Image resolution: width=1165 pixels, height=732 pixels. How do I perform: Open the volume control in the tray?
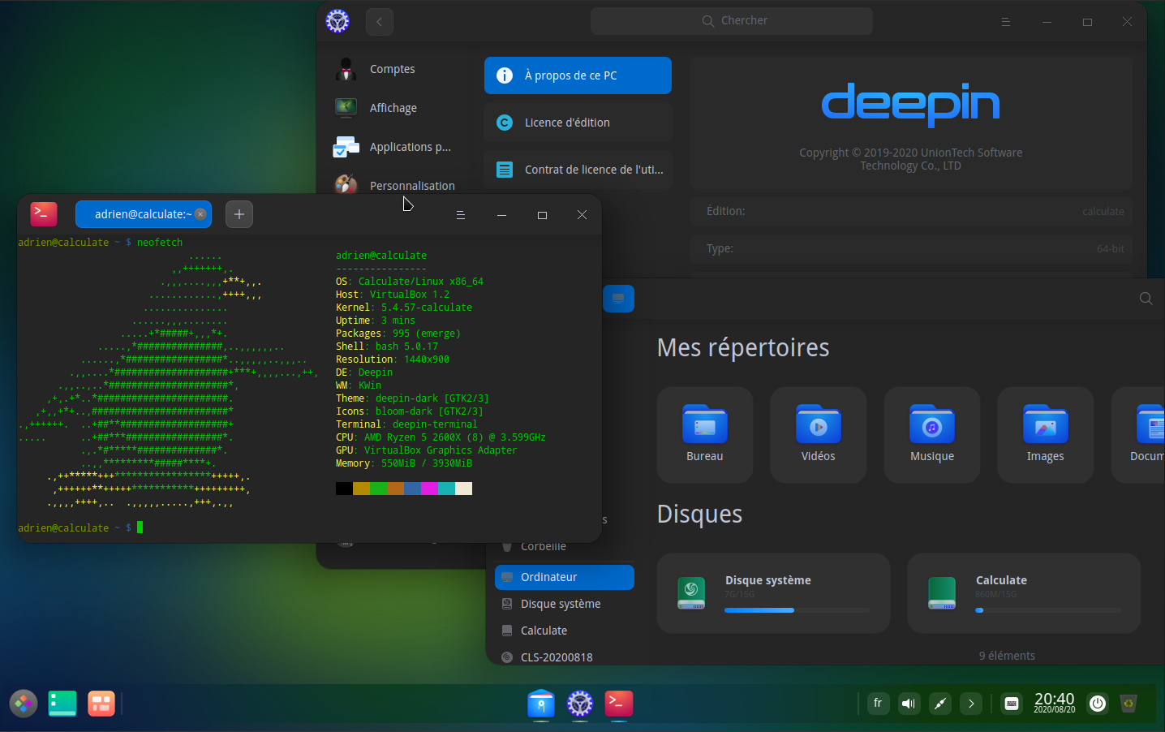[909, 704]
